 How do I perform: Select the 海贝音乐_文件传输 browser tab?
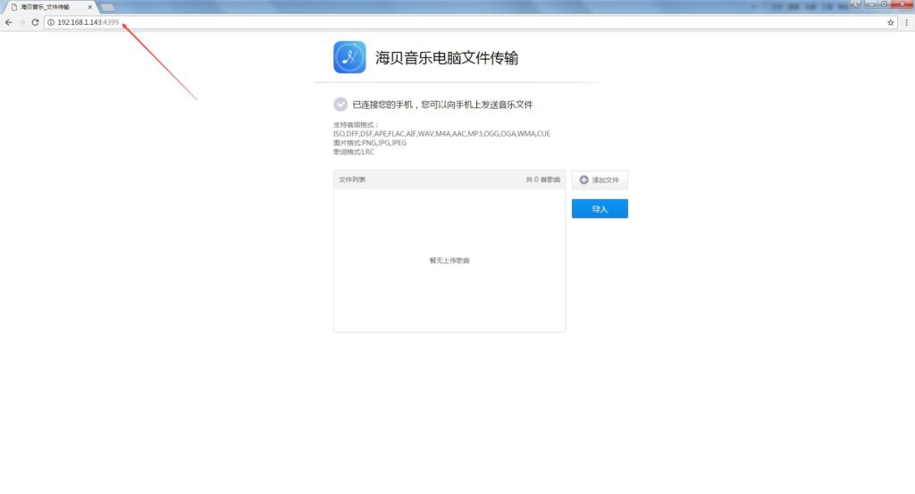[50, 7]
